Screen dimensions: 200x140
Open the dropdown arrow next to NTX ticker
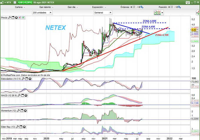click(5, 2)
